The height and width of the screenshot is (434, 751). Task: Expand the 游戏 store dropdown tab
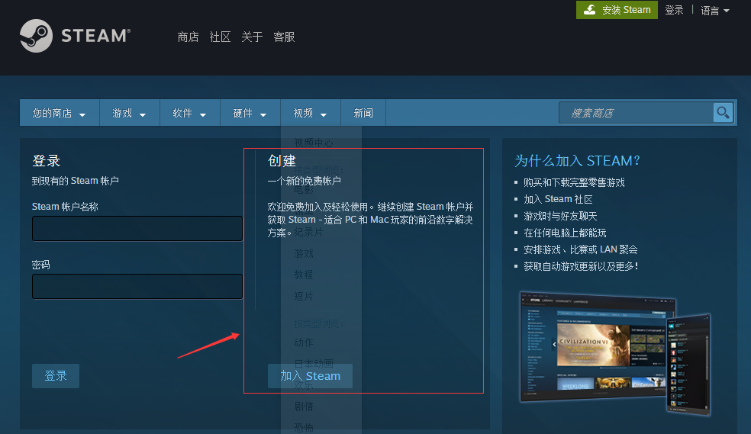point(129,113)
